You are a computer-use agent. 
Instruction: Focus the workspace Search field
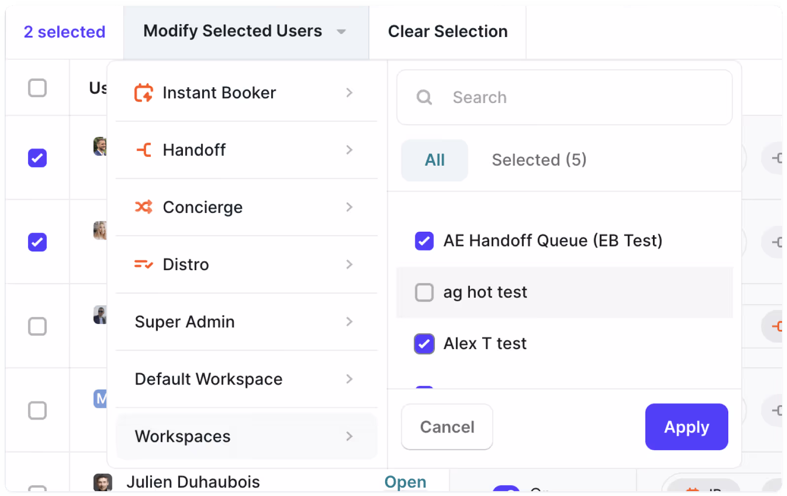pyautogui.click(x=565, y=97)
